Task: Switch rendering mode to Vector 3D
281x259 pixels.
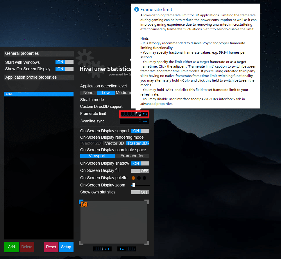Action: [x=114, y=143]
